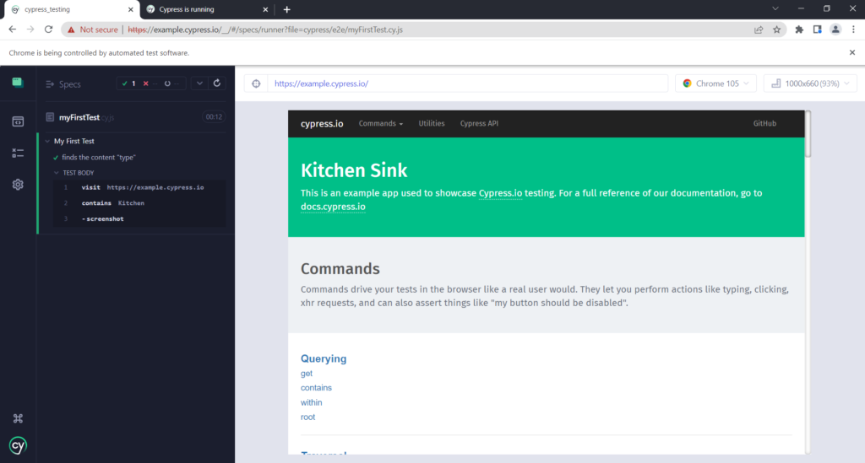This screenshot has height=463, width=865.
Task: Open the dropdown next to test stats
Action: (x=199, y=83)
